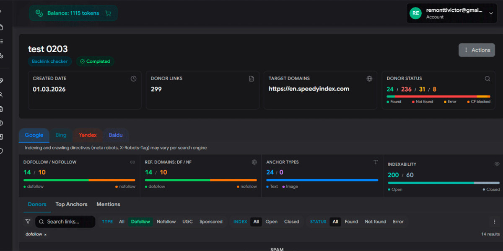Open the three-dot options menu in filter bar

[495, 222]
